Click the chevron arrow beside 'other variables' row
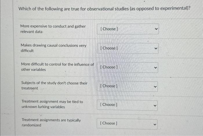This screenshot has height=136, width=203. [x=156, y=68]
